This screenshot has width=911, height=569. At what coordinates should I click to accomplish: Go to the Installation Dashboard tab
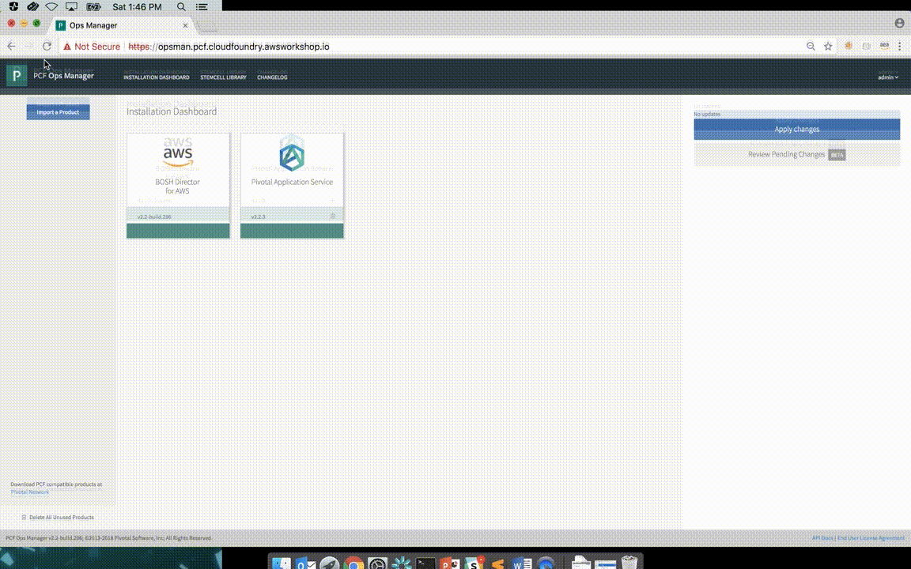tap(157, 77)
